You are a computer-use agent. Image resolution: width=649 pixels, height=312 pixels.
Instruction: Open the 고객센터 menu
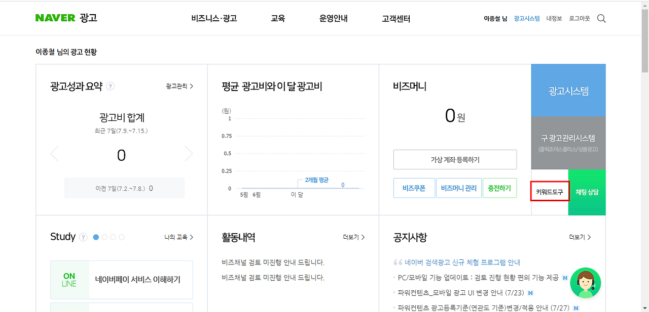click(396, 19)
